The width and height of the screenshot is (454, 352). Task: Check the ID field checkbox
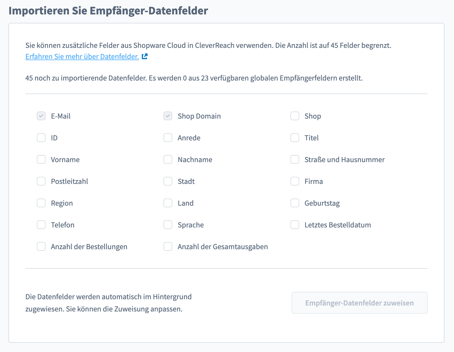41,138
